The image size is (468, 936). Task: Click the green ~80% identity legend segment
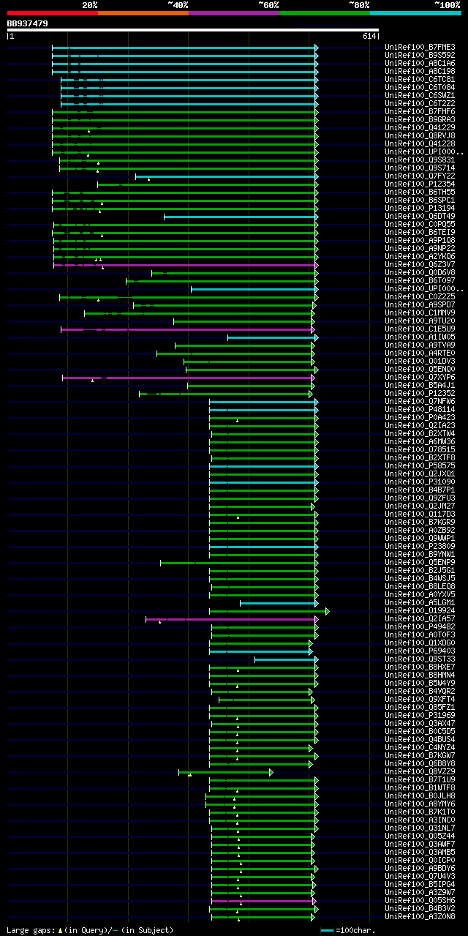(324, 13)
